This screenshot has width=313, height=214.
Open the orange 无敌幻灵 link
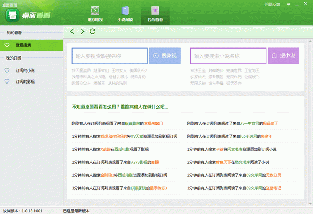tap(273, 175)
